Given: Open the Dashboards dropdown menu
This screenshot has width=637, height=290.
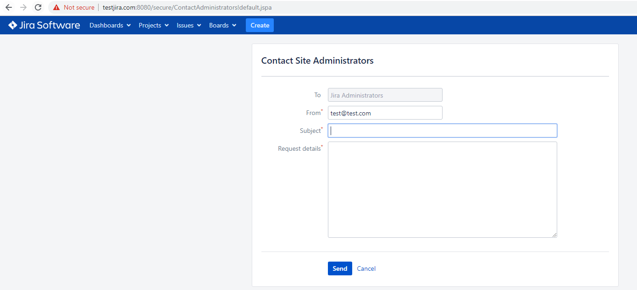Looking at the screenshot, I should [x=110, y=25].
